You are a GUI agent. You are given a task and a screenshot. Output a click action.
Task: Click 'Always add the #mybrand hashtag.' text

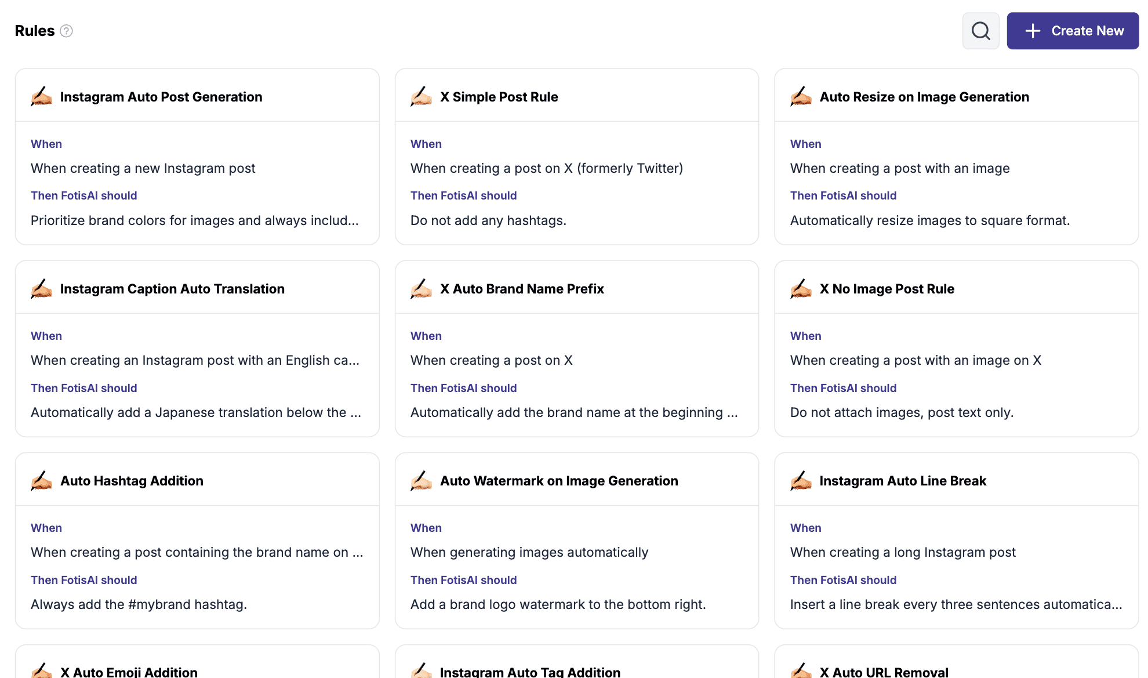point(139,604)
